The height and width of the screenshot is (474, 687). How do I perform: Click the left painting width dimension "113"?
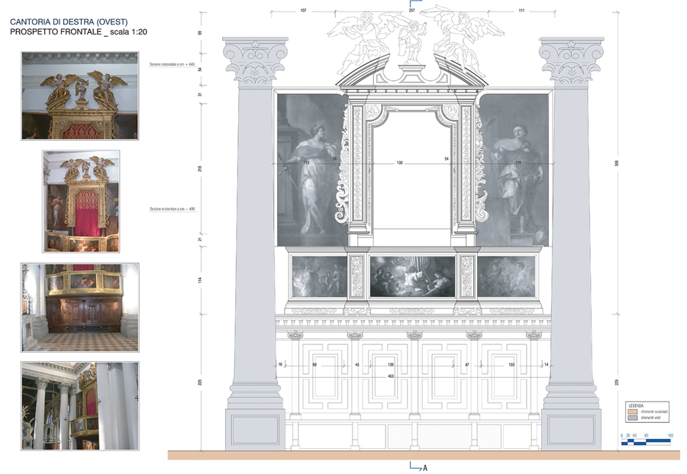(x=306, y=163)
